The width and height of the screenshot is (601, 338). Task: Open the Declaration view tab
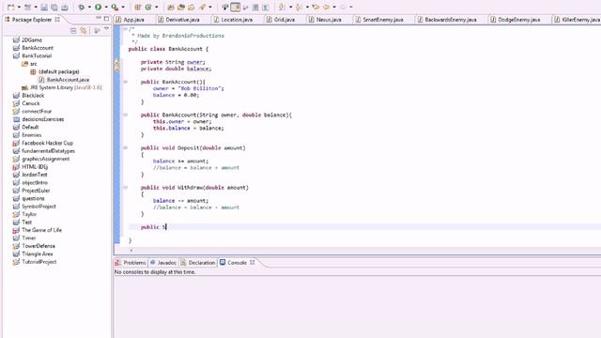pyautogui.click(x=198, y=263)
